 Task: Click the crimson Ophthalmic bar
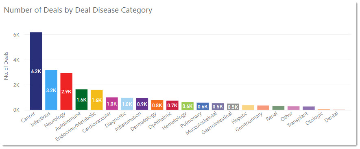172,106
